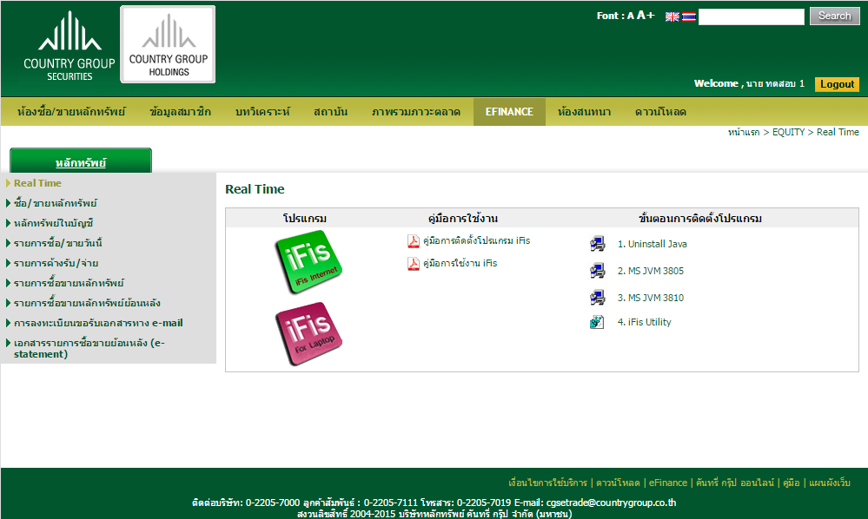Click the computer icon beside MS JVM 3805
The height and width of the screenshot is (519, 868).
597,271
